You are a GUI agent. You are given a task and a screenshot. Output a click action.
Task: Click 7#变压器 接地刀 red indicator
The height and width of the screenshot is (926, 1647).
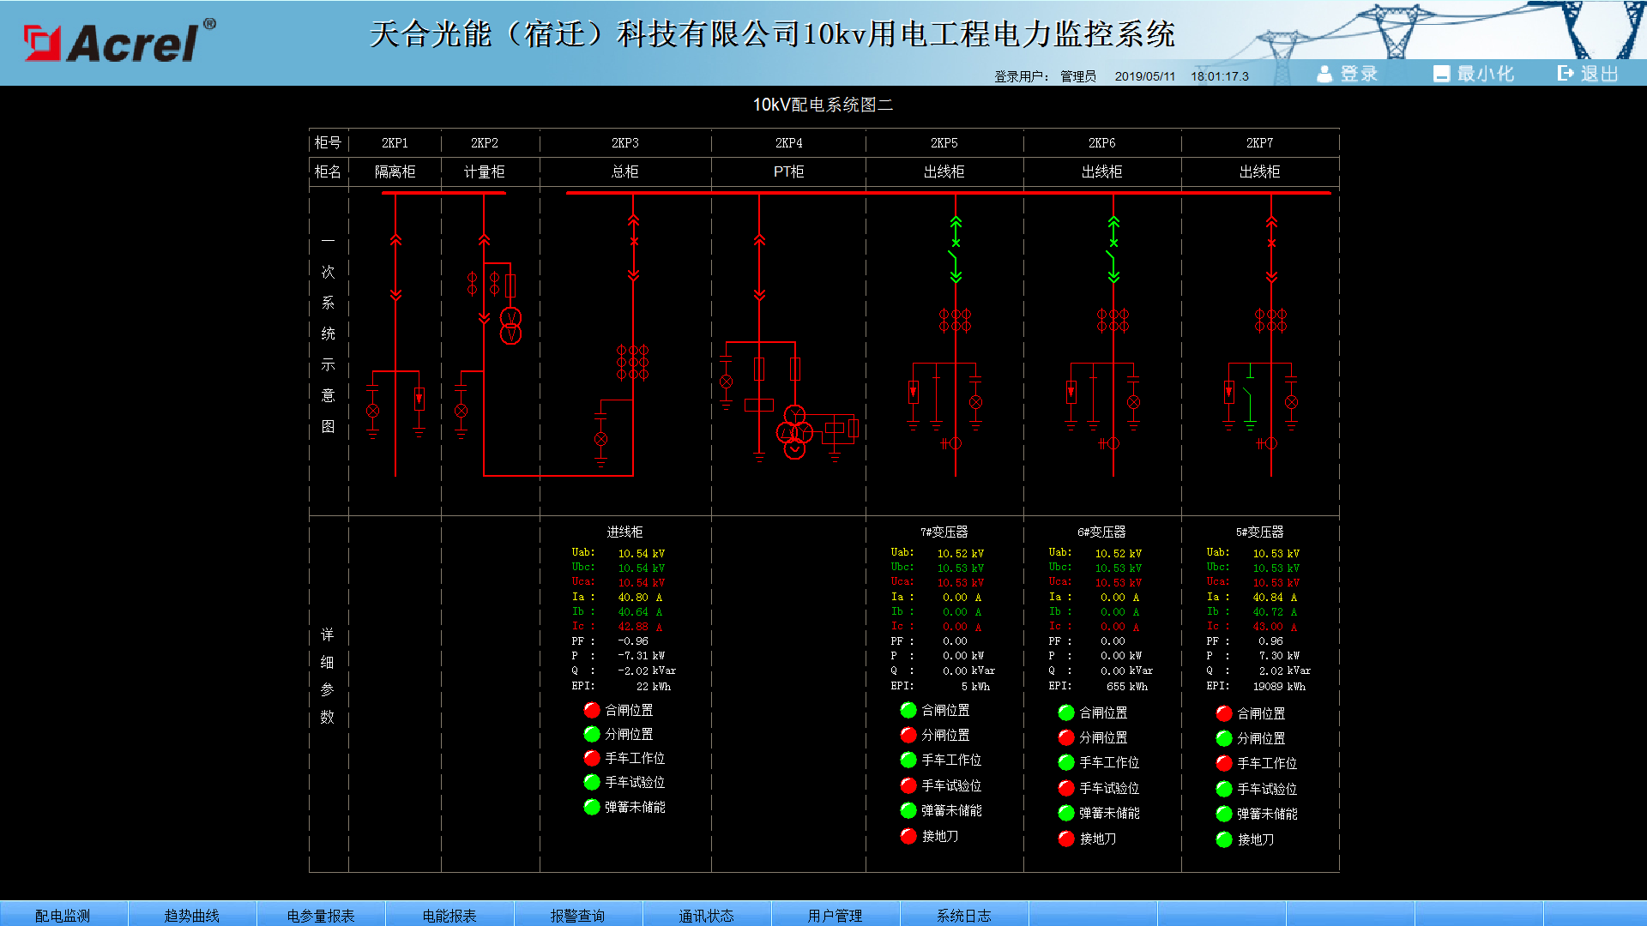[908, 836]
